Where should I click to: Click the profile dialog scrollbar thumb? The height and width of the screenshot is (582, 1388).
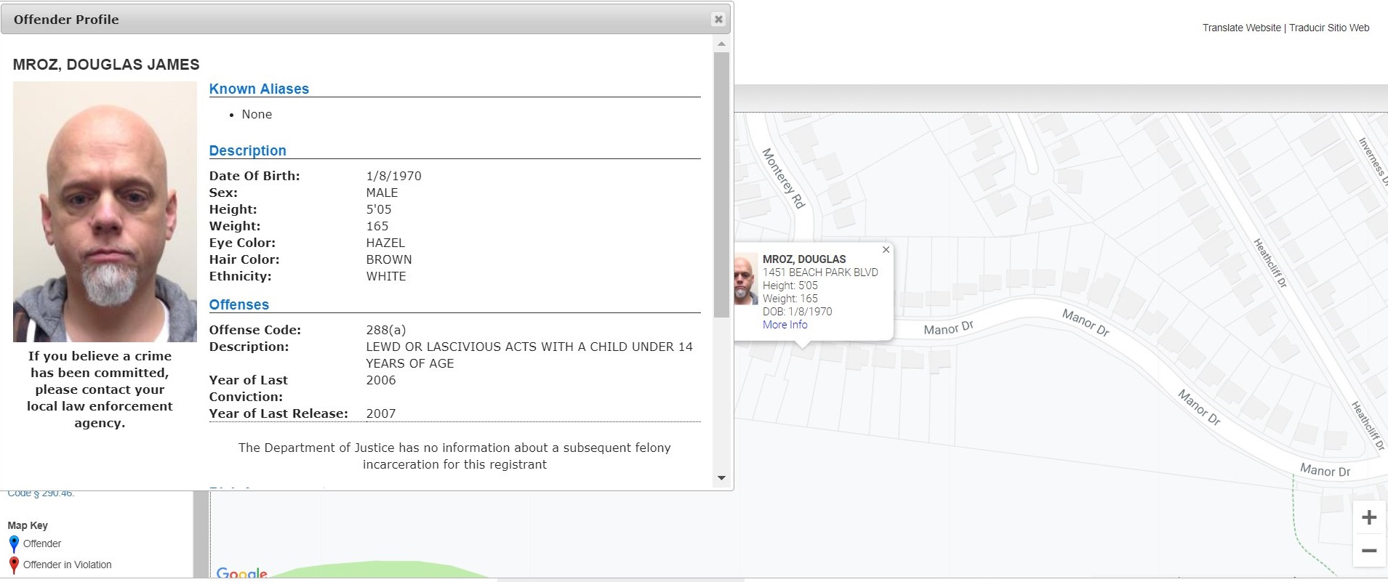pyautogui.click(x=721, y=185)
